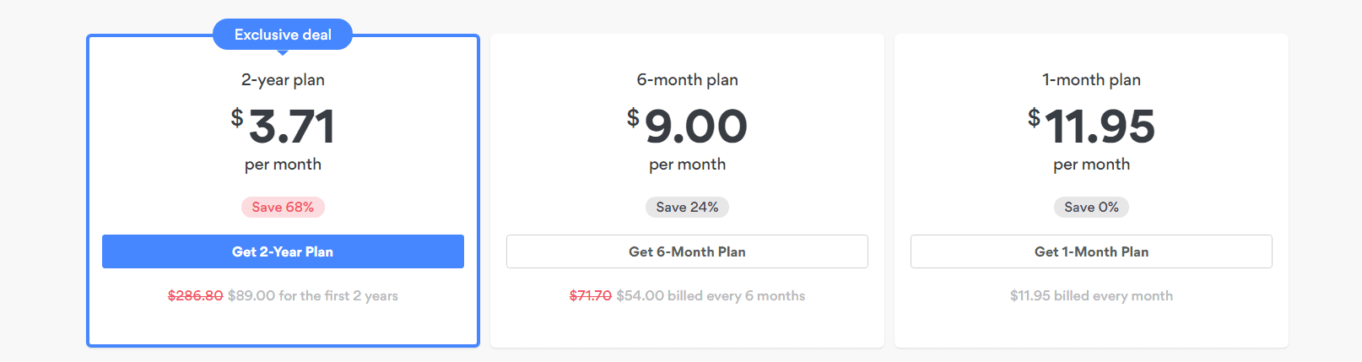Click the Save 24% badge
The height and width of the screenshot is (362, 1362).
[687, 207]
